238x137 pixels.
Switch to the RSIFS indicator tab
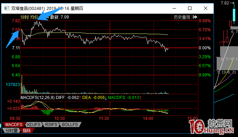(51, 124)
